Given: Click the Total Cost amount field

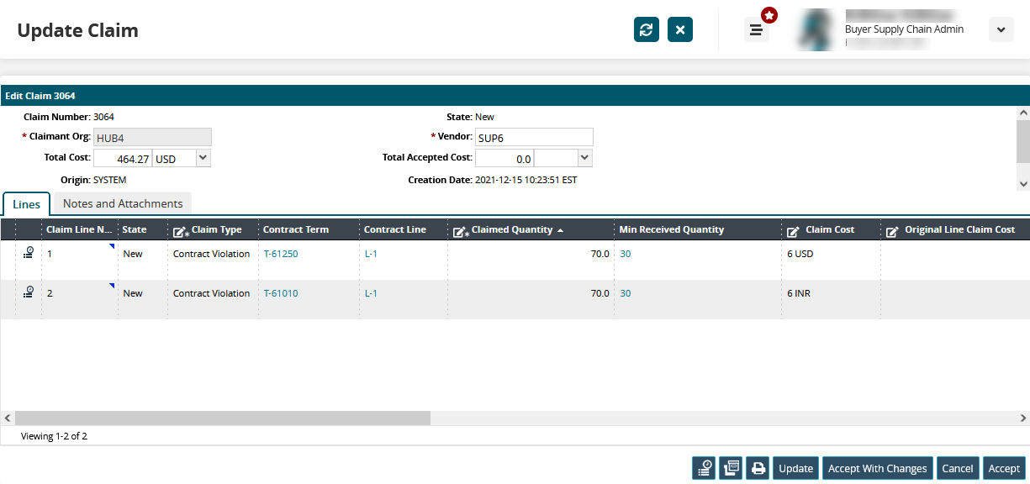Looking at the screenshot, I should click(x=122, y=158).
